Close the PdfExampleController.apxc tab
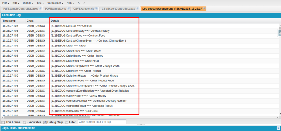The height and width of the screenshot is (131, 281). (40, 8)
